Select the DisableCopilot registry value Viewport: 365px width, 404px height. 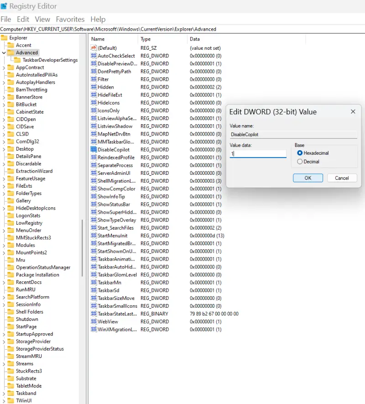coord(116,149)
